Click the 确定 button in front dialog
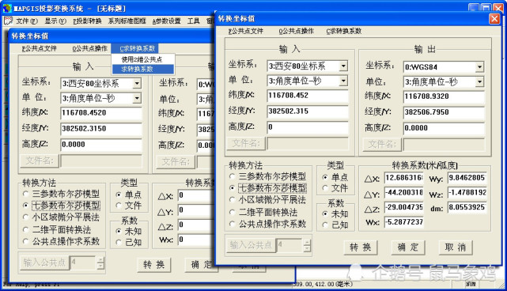Screen dimensions: 507x291 click(407, 248)
